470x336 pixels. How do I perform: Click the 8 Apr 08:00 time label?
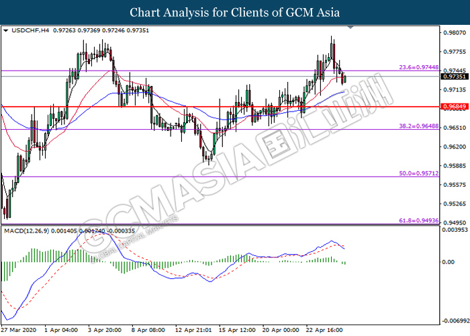tap(148, 330)
